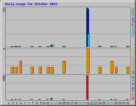Screen dimensions: 136x106
Task: Click the green day '13' x-axis label
Action: click(56, 103)
